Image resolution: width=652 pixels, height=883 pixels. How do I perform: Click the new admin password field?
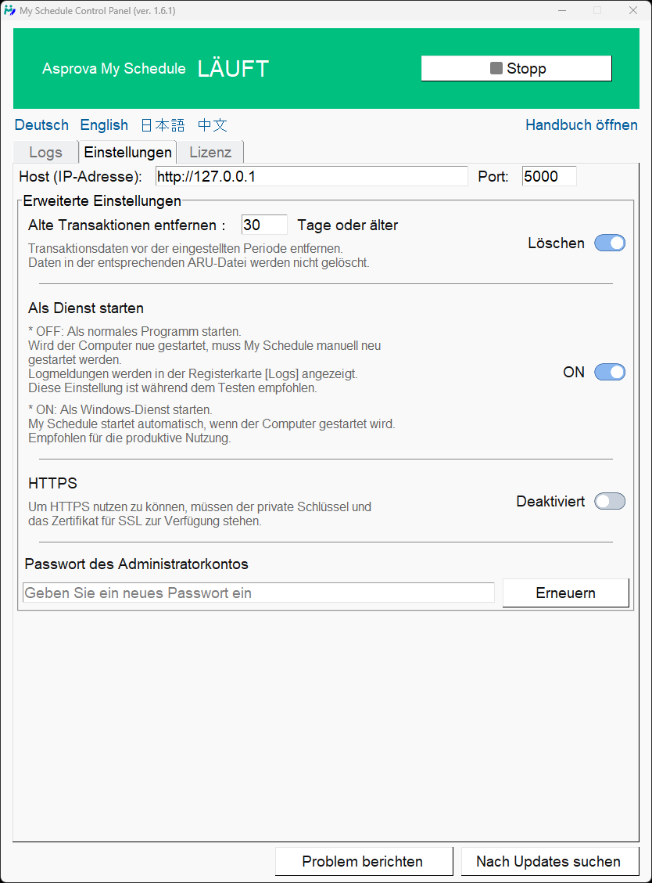[259, 593]
